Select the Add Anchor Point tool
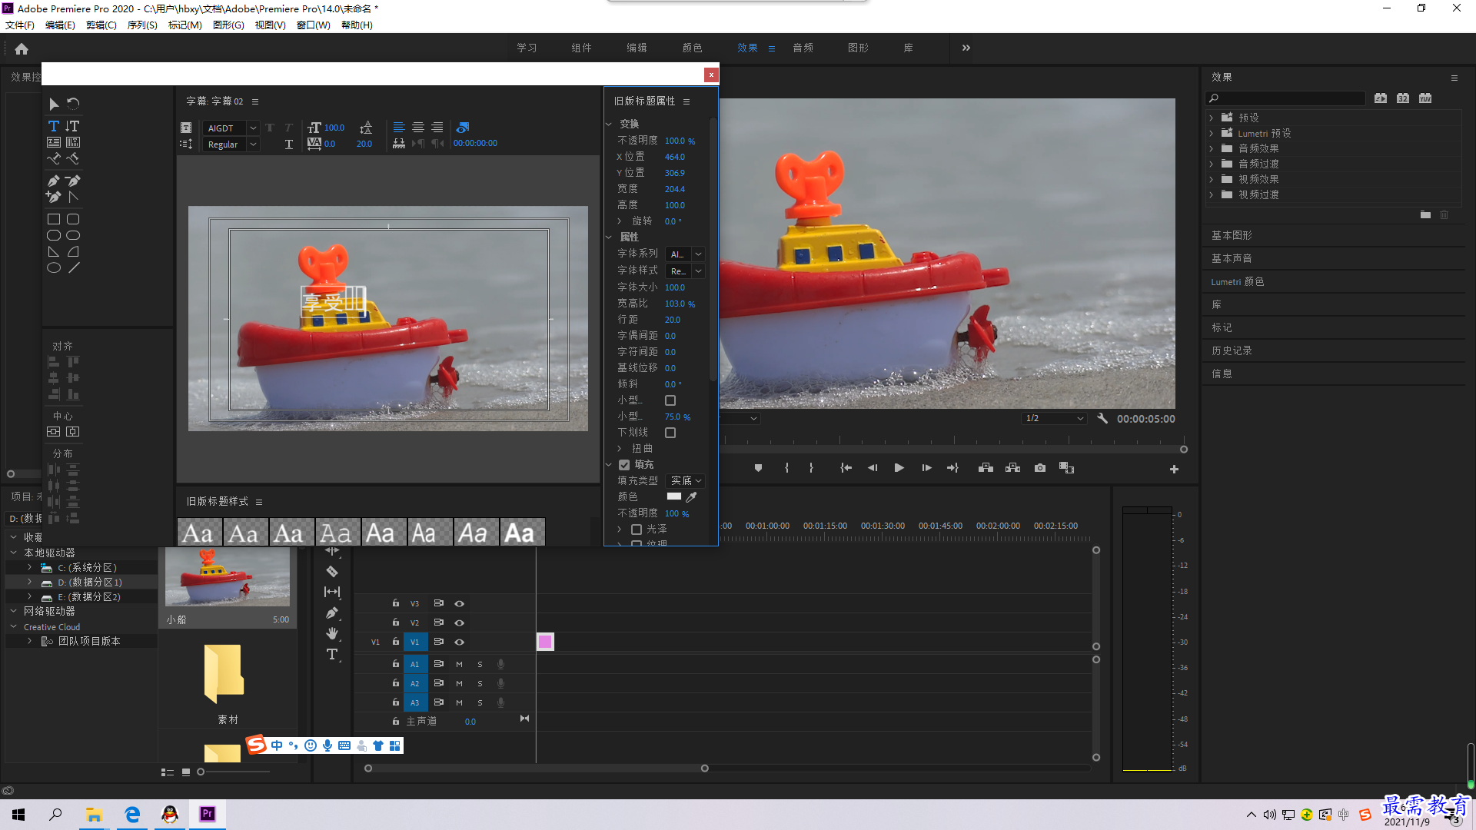 point(54,197)
